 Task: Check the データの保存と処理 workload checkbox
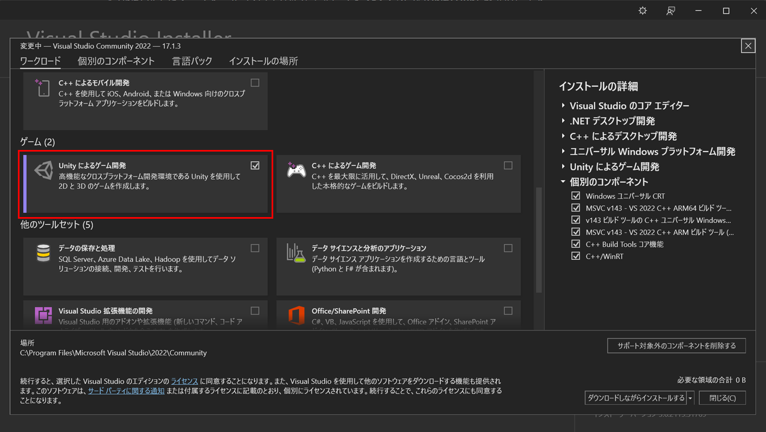255,248
